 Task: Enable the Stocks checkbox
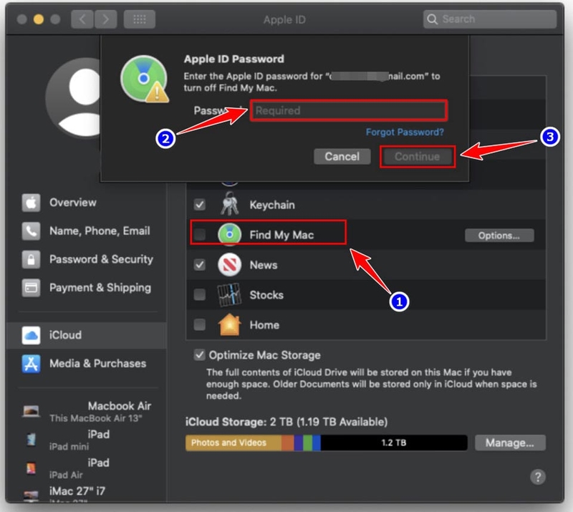click(200, 294)
